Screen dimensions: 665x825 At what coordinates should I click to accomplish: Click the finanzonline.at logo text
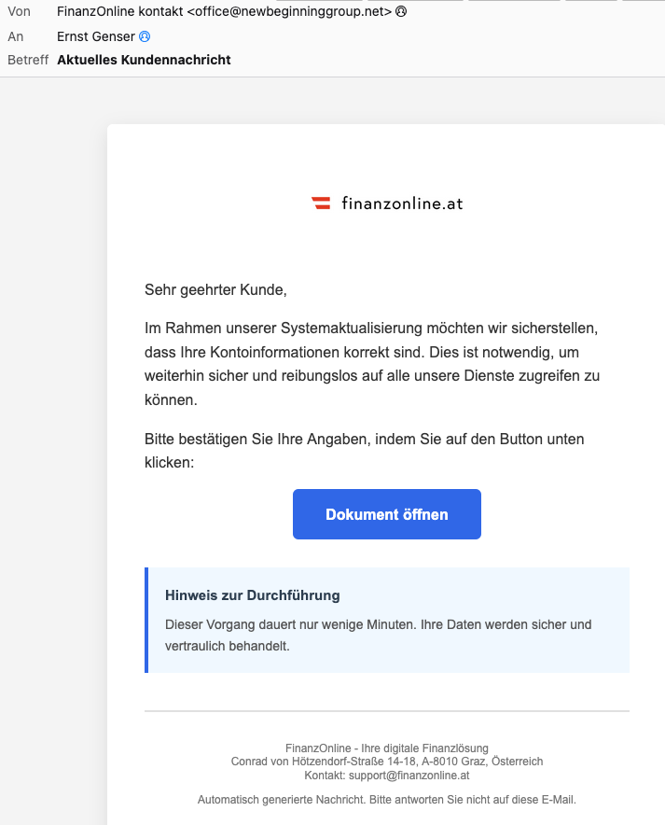402,203
